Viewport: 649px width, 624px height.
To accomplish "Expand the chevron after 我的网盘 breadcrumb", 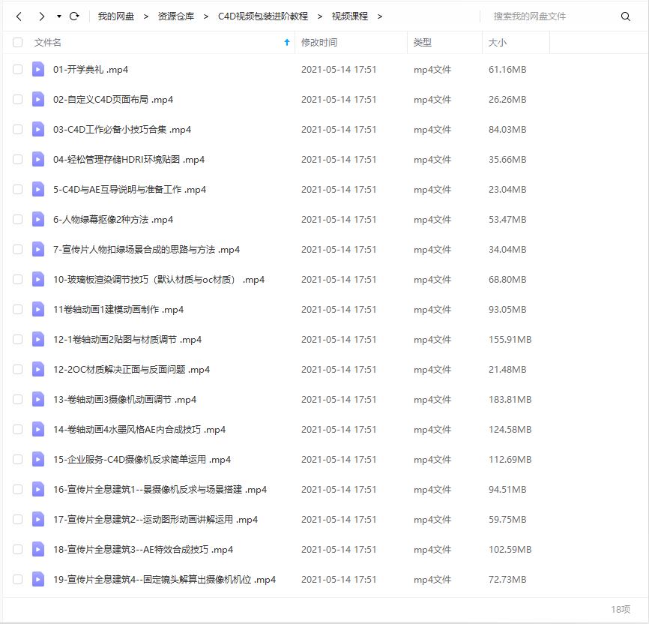I will pyautogui.click(x=145, y=16).
